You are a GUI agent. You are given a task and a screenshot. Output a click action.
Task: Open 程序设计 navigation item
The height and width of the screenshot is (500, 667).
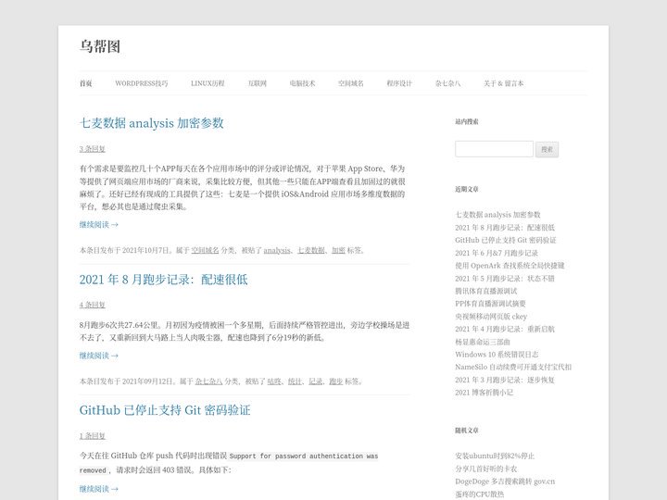click(399, 83)
